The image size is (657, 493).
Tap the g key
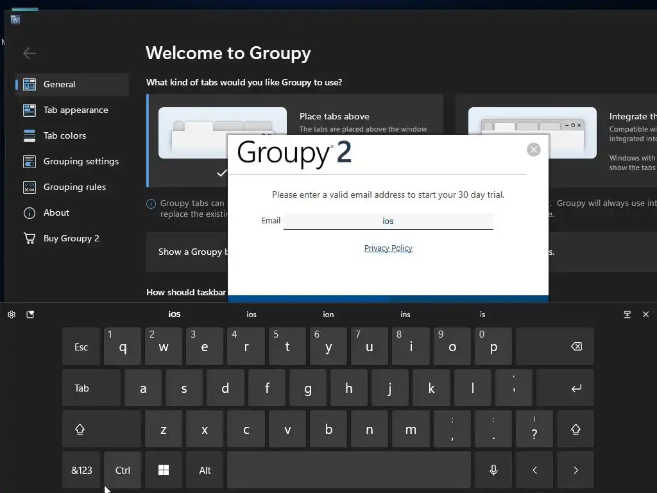coord(308,388)
